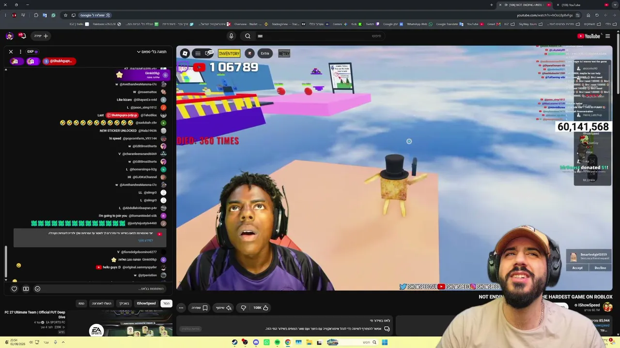Expand the chat view mode dropdown
620x348 pixels.
[152, 52]
